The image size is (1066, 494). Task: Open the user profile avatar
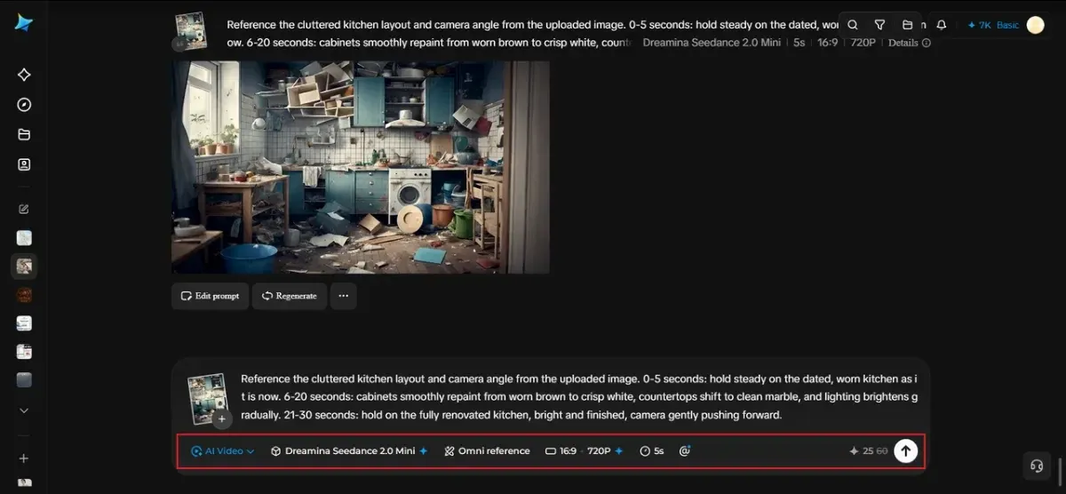(x=1035, y=25)
